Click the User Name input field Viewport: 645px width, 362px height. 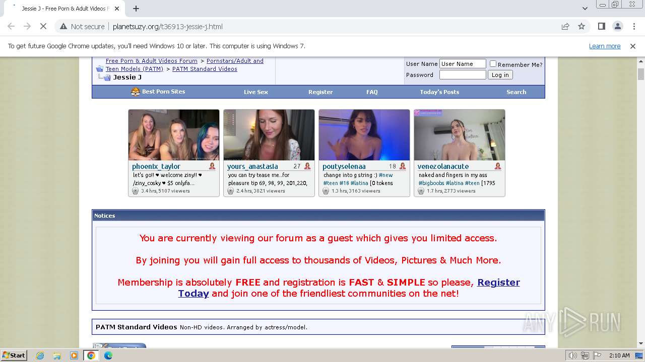463,64
